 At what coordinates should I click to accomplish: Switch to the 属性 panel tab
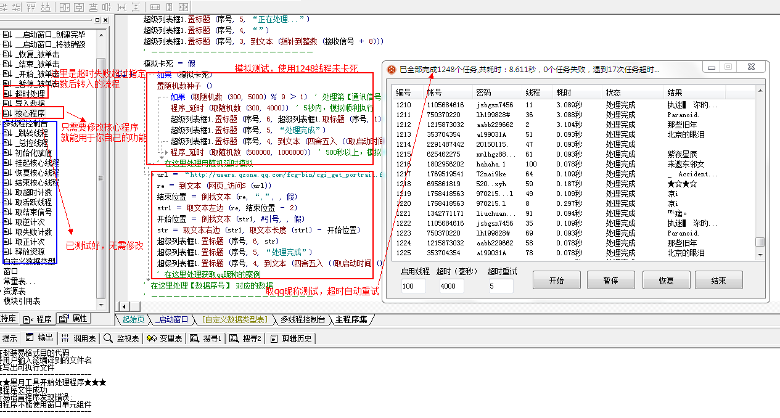click(73, 318)
